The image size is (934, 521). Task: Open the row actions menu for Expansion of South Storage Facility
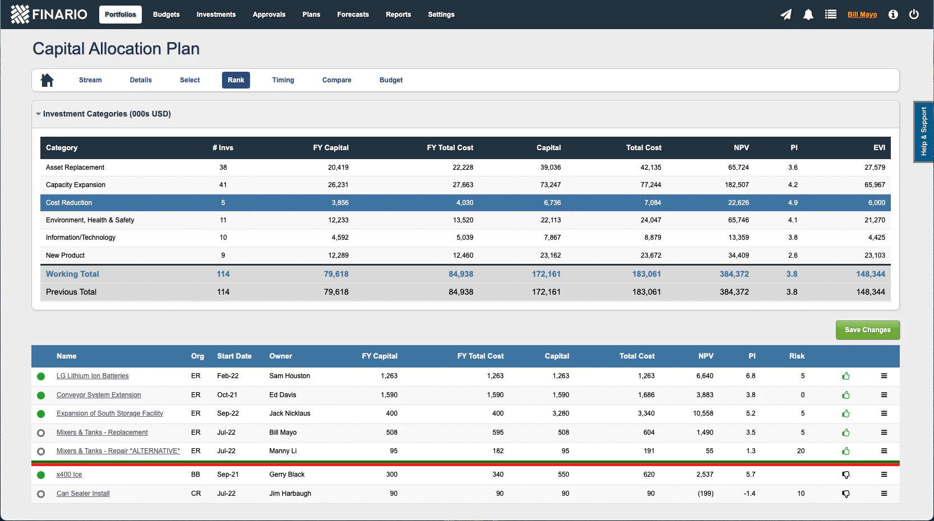(x=885, y=413)
